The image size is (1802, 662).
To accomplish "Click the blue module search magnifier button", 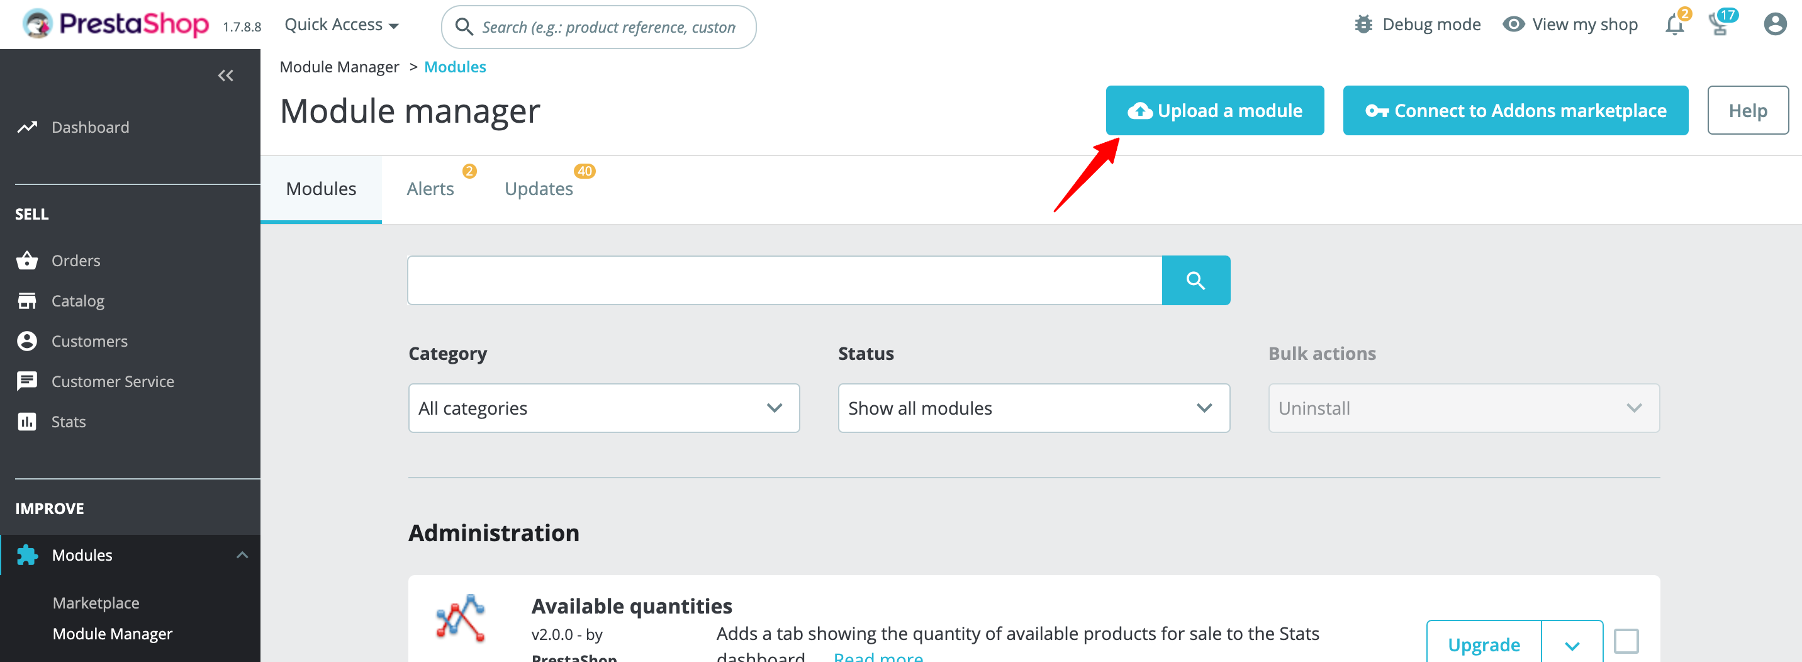I will point(1195,281).
